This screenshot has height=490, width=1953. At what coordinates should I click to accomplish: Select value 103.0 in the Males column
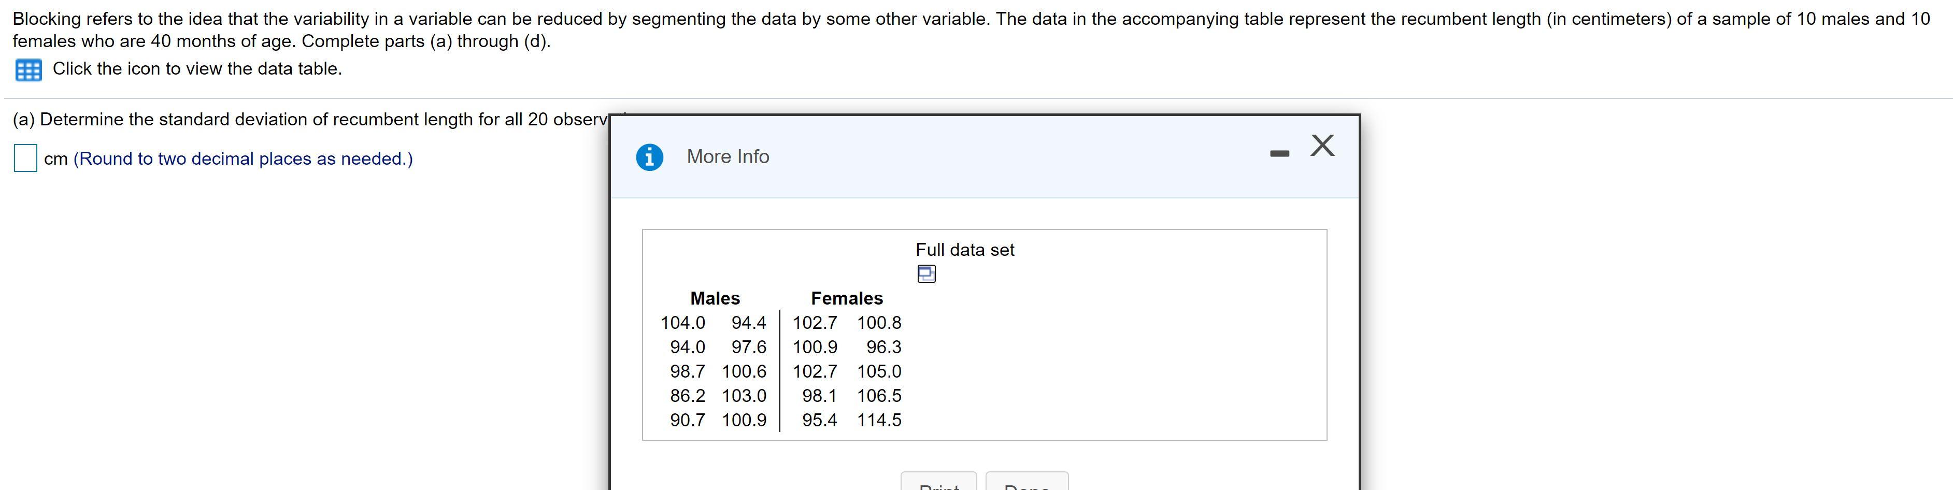[x=746, y=395]
